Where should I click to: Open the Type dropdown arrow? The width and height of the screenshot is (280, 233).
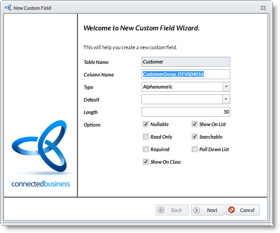(226, 87)
